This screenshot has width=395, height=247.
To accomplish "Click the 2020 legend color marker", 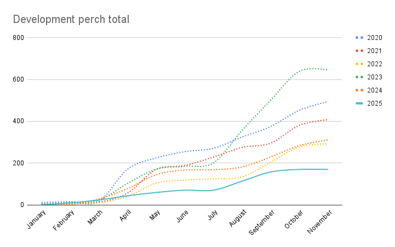I will [x=359, y=38].
